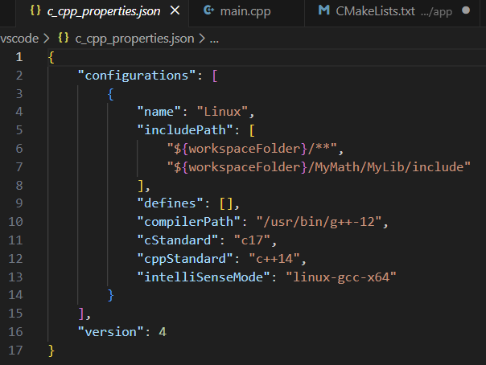Viewport: 486px width, 365px height.
Task: Click the "version" key on line 16
Action: click(111, 332)
